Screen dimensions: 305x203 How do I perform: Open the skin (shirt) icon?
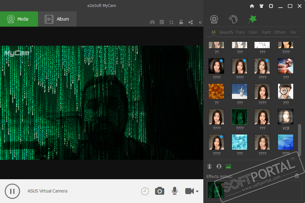point(261,6)
